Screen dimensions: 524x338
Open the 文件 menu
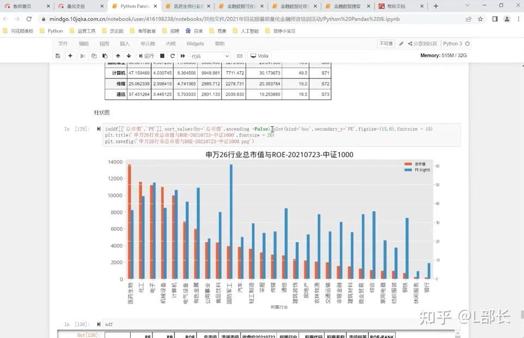coord(63,44)
